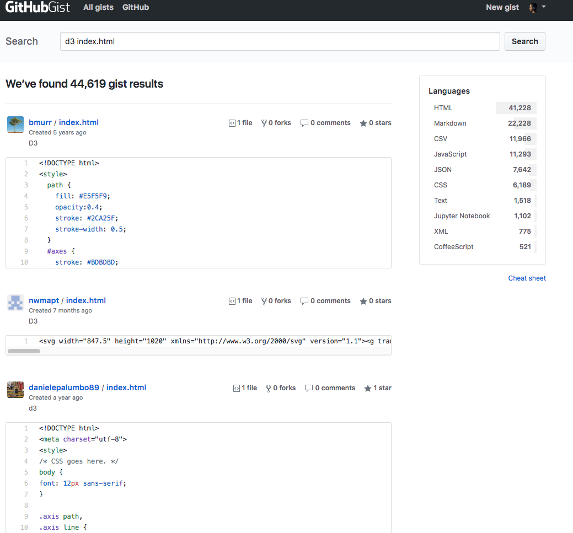Click comment icon in nwmapt gist row

tap(304, 301)
